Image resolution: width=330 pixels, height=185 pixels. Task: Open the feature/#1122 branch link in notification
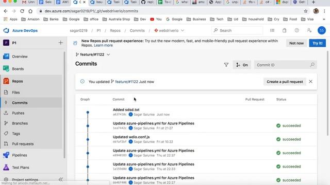[126, 82]
